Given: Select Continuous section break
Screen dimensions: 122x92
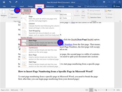Looking at the screenshot, I should pyautogui.click(x=40, y=50).
